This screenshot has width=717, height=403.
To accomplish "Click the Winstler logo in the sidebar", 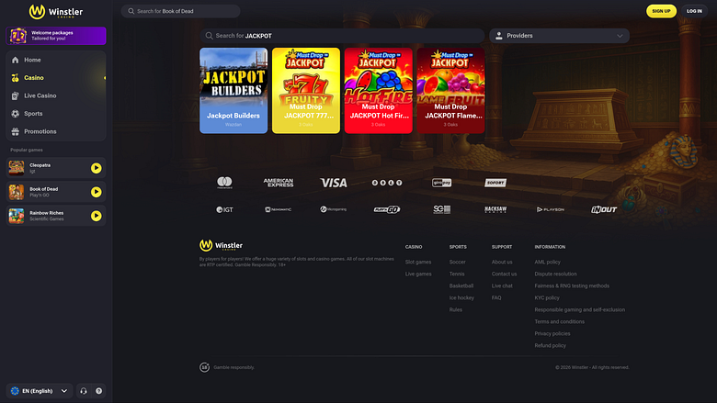I will [56, 11].
